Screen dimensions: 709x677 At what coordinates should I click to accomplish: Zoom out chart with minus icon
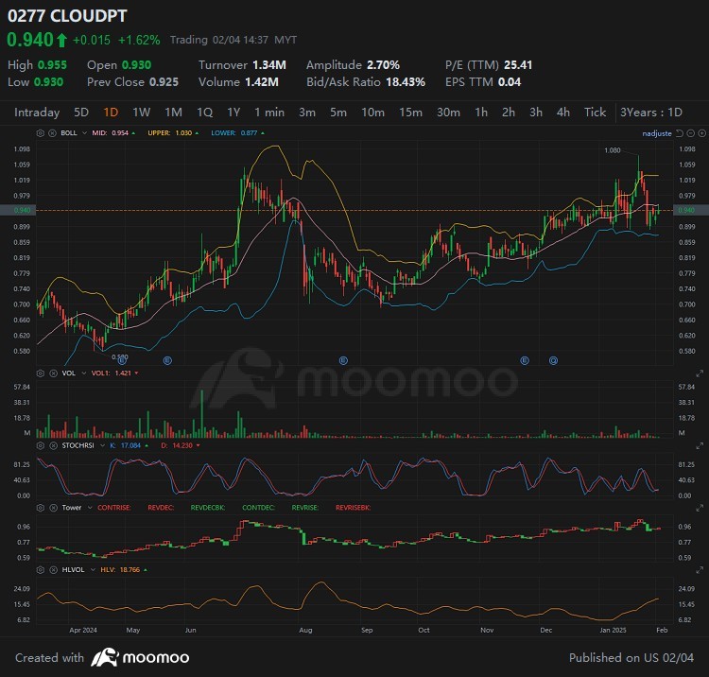(690, 133)
